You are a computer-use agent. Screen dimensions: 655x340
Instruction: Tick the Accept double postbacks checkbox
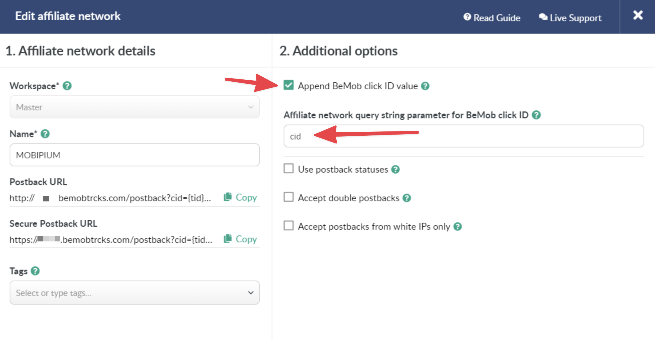(x=289, y=197)
